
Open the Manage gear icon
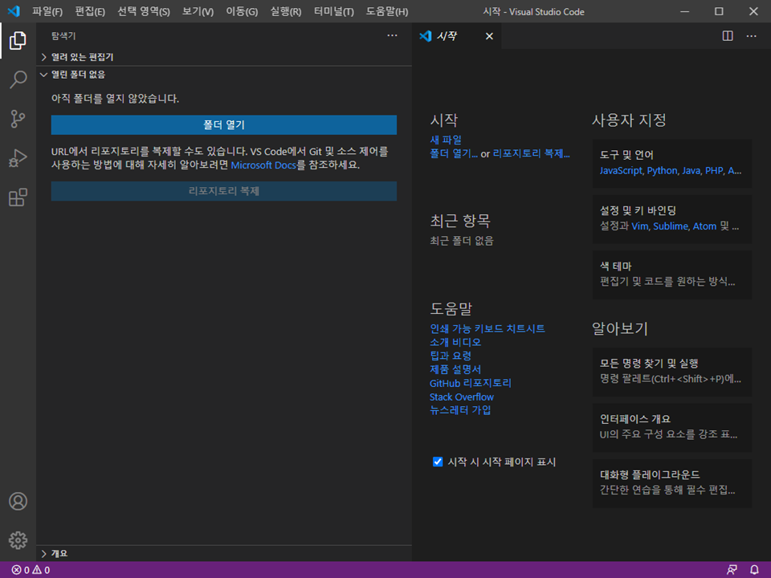(18, 540)
